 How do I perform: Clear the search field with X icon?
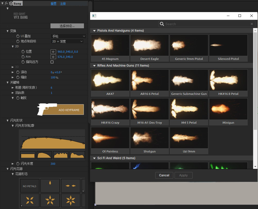(252, 24)
